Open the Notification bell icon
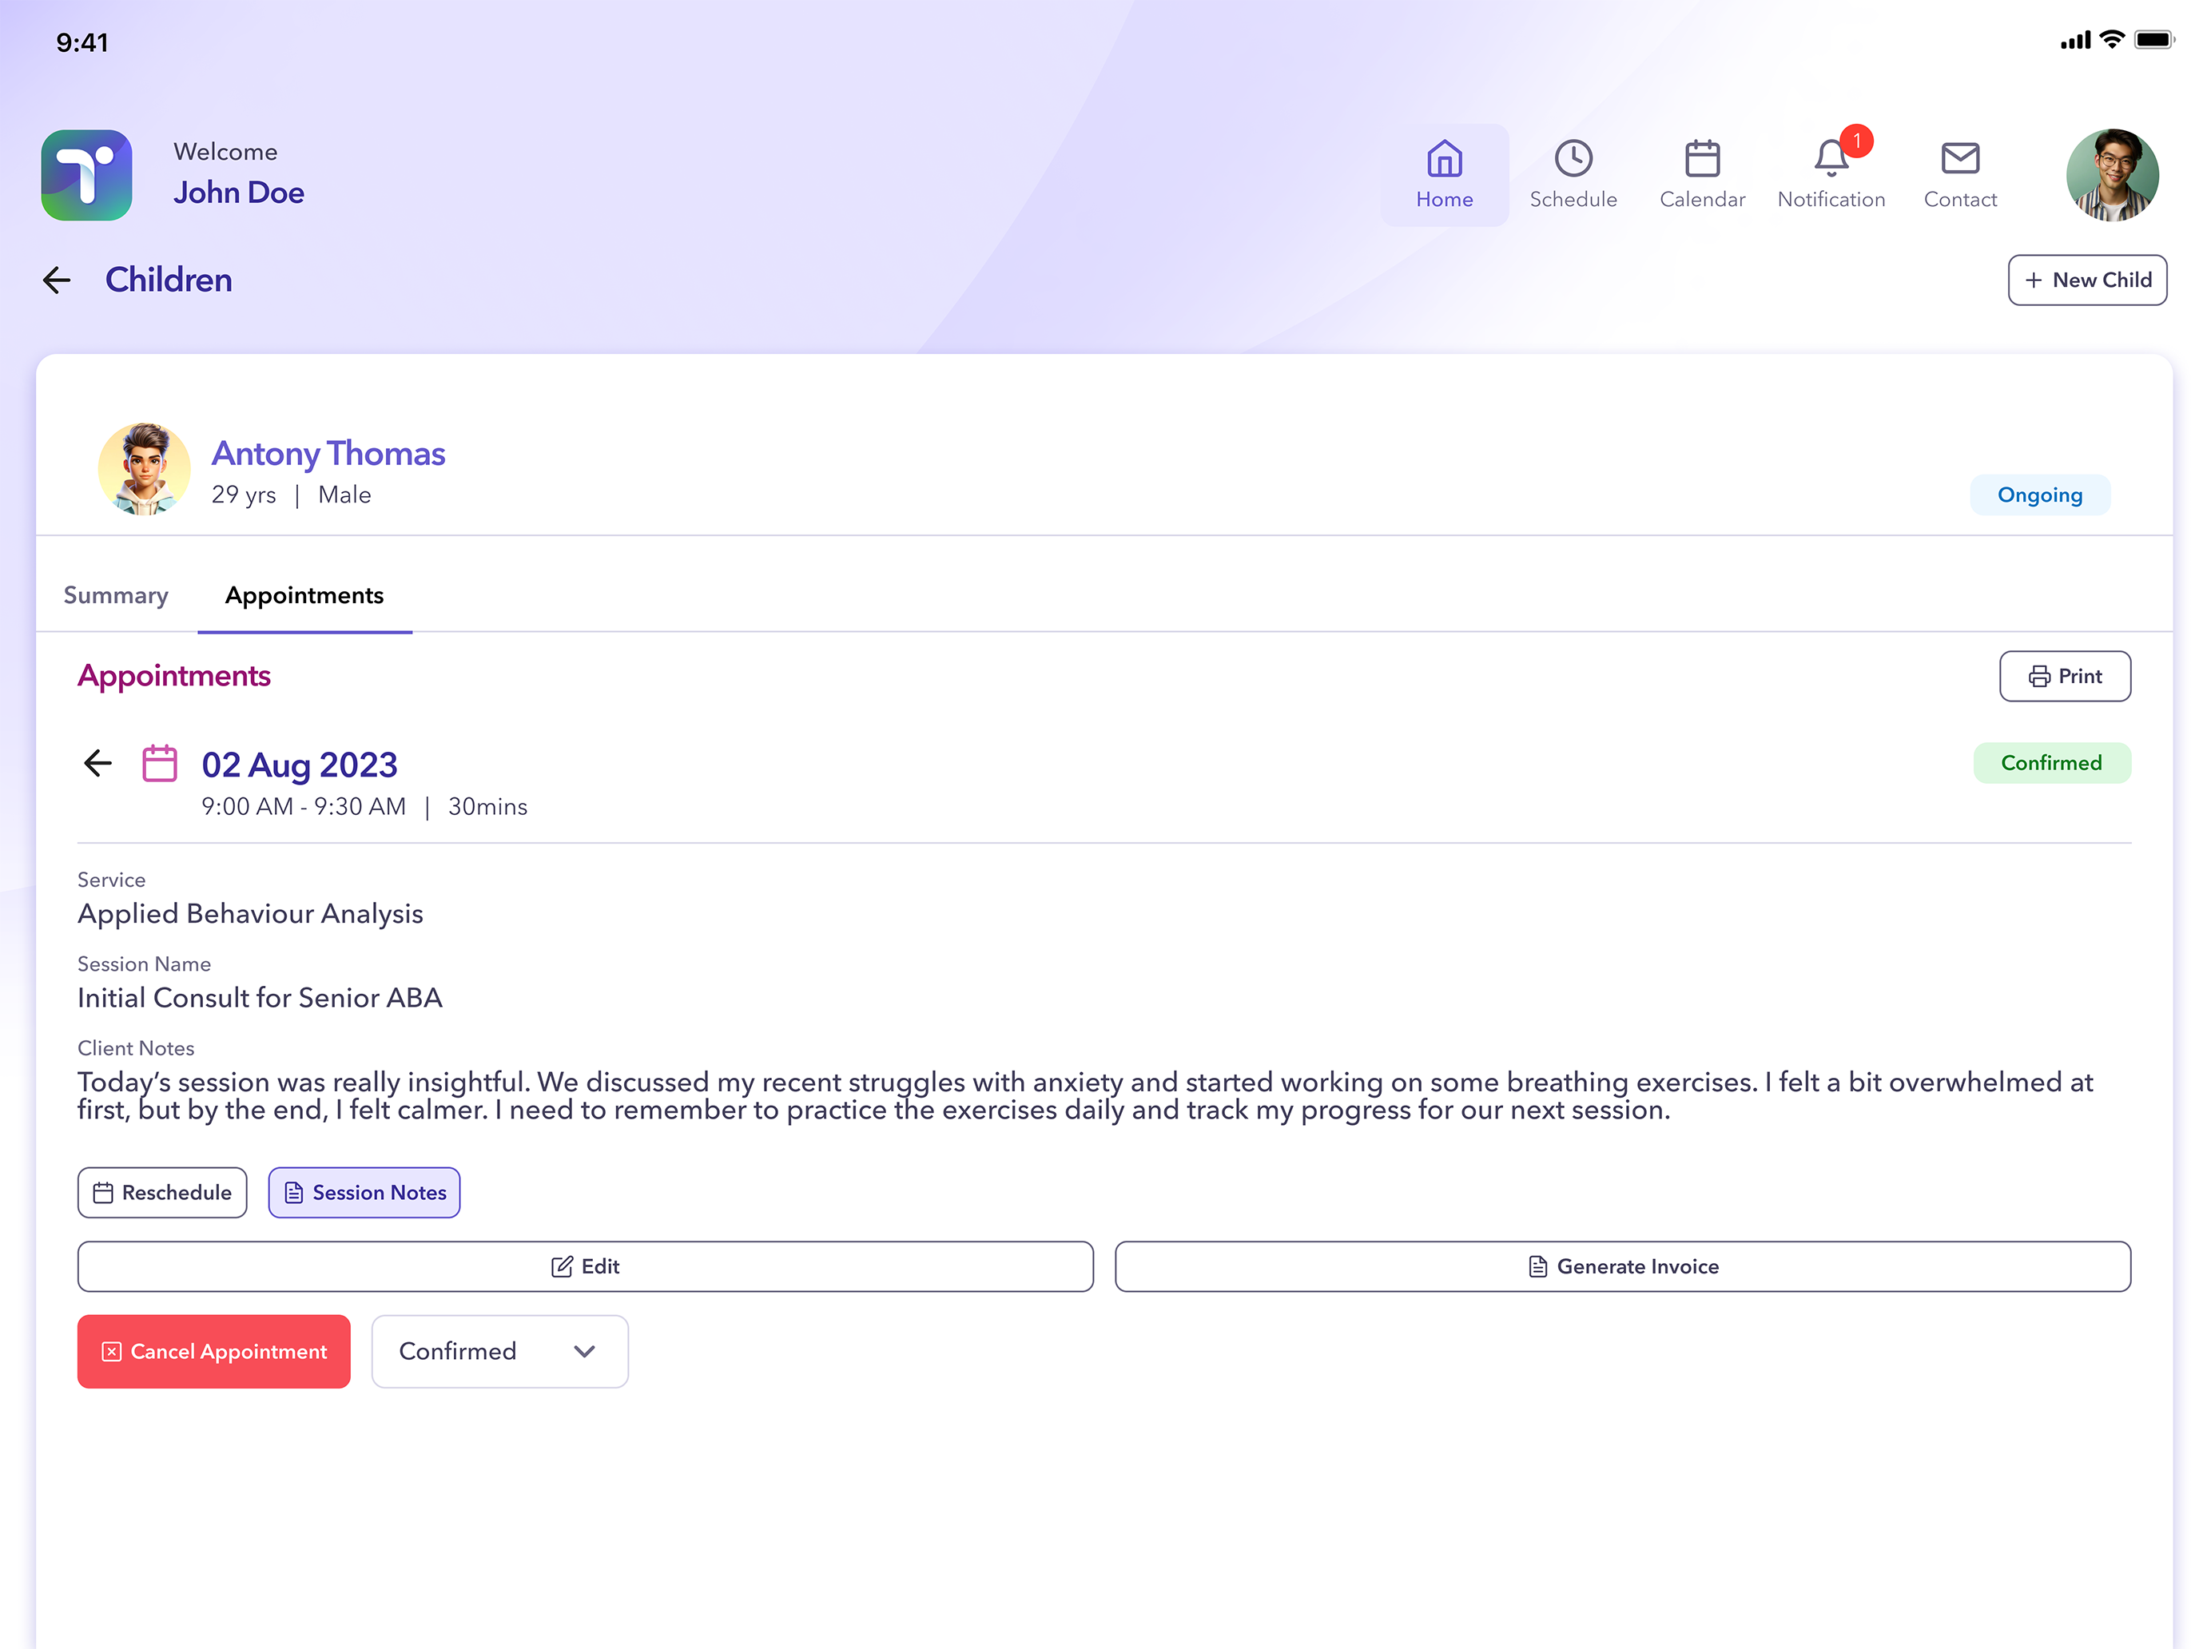 [1830, 159]
